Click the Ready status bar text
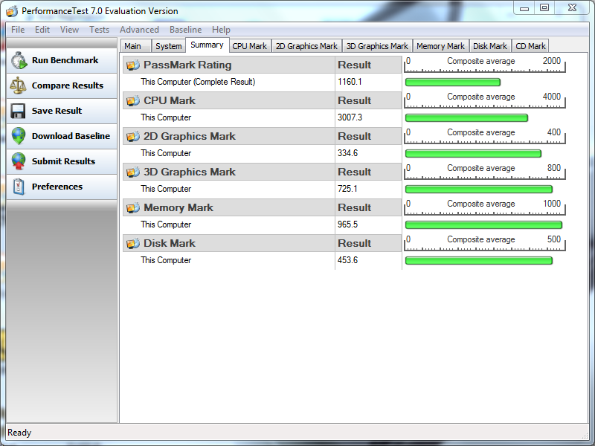 (19, 433)
